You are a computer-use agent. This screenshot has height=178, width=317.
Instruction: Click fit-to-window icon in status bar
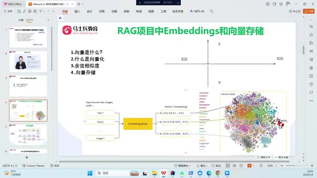[x=261, y=166]
